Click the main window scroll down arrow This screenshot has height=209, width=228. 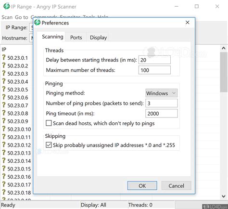(x=224, y=196)
